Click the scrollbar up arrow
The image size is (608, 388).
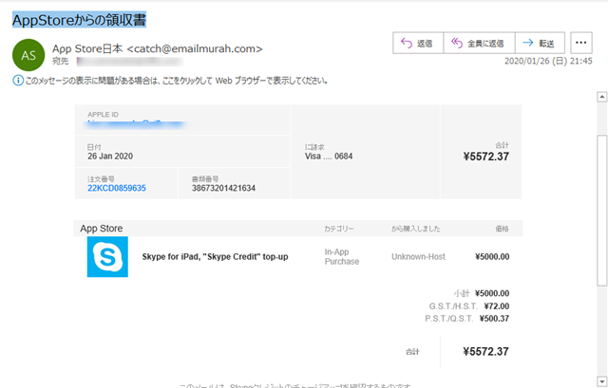click(x=601, y=97)
